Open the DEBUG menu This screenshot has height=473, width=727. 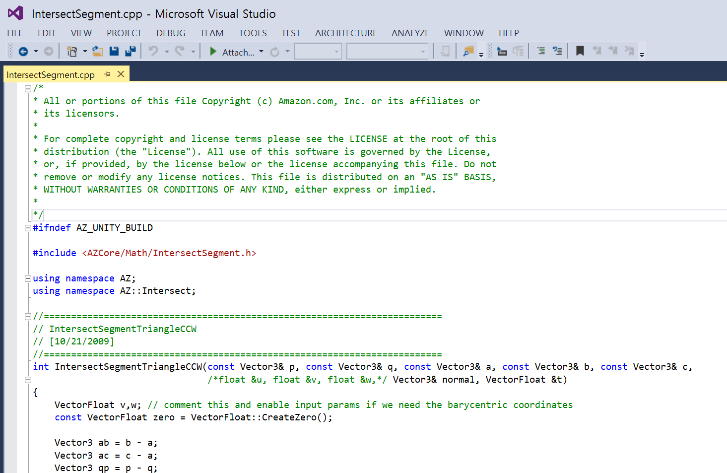click(171, 33)
